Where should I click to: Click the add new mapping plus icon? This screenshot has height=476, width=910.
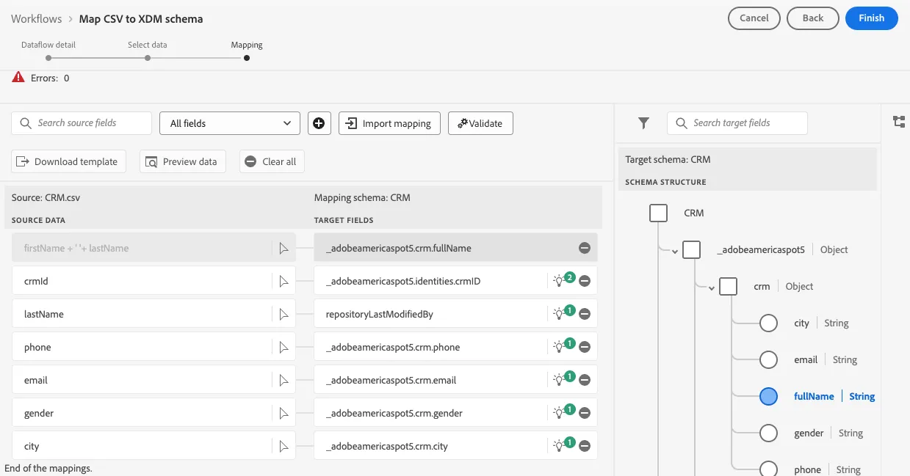[319, 123]
